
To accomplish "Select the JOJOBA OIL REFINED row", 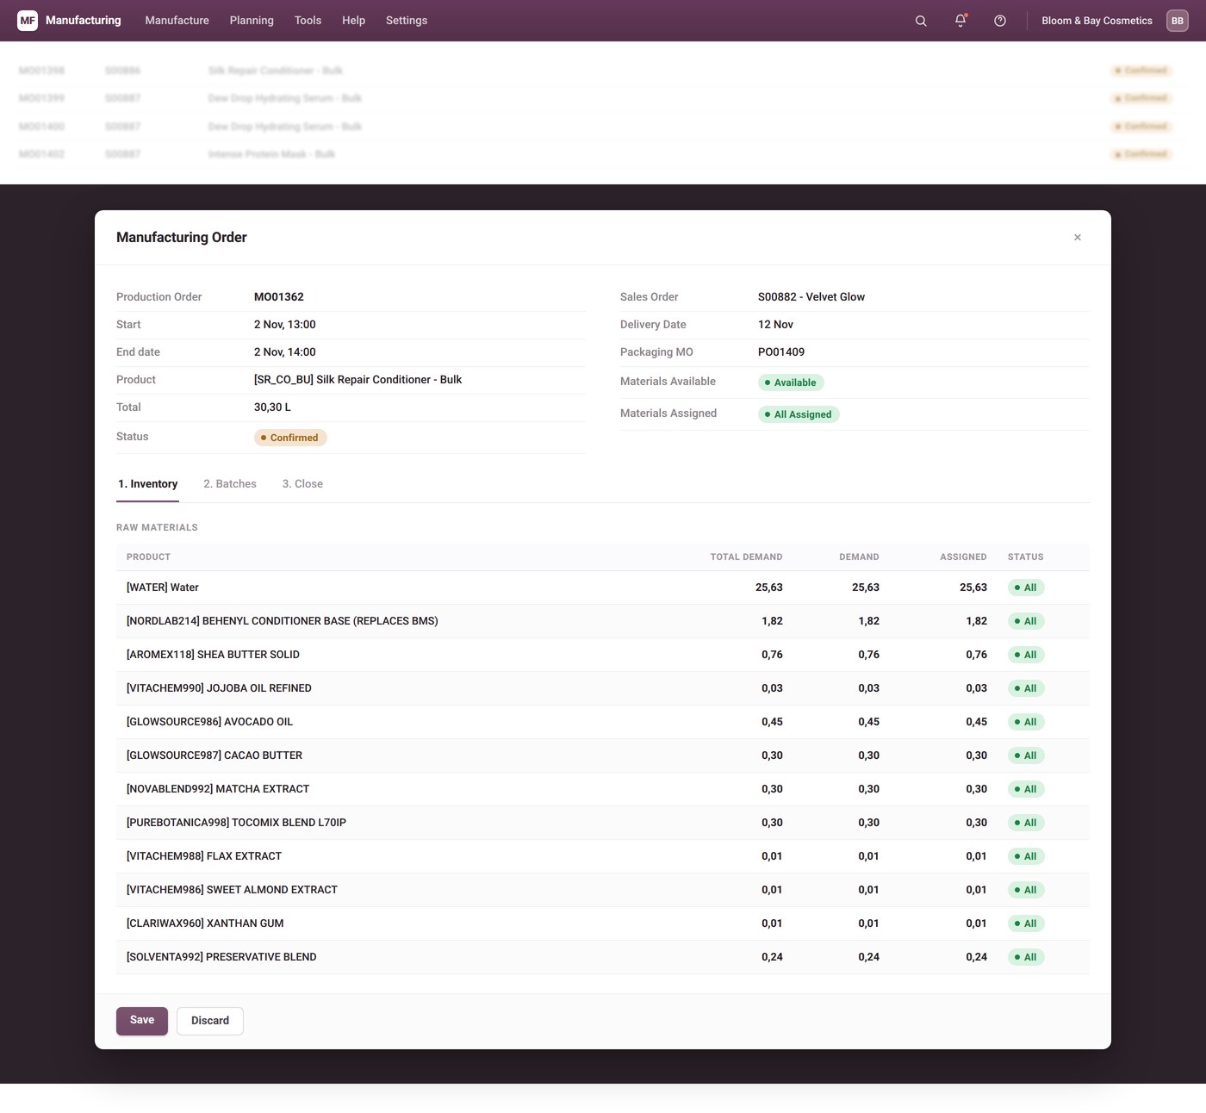I will 603,688.
